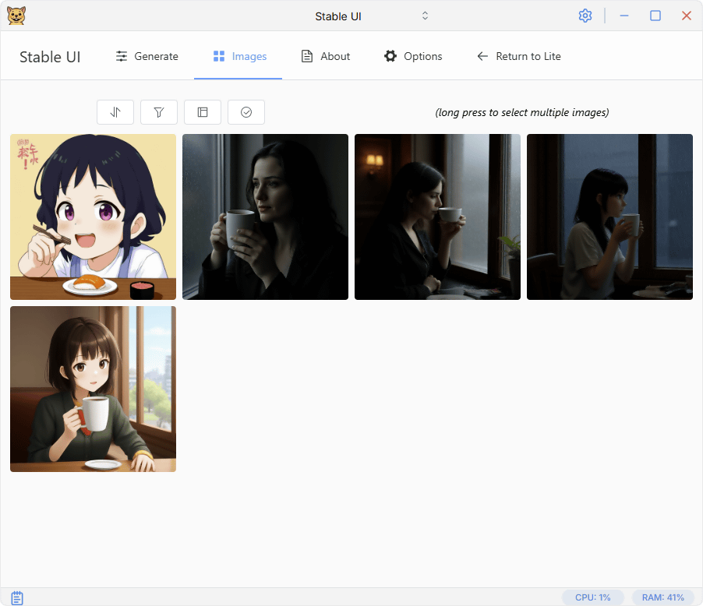Image resolution: width=703 pixels, height=606 pixels.
Task: Select the woman sipping by lamp-lit window image
Action: click(437, 217)
